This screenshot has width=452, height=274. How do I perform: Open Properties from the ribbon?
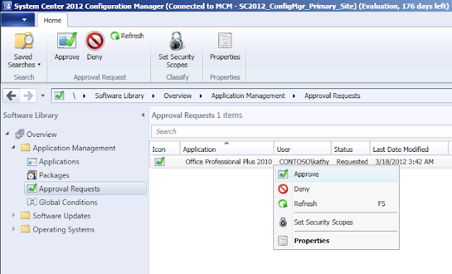point(225,46)
